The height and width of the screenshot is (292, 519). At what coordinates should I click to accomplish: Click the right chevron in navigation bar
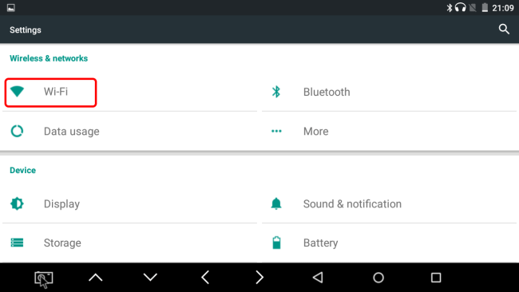(259, 278)
